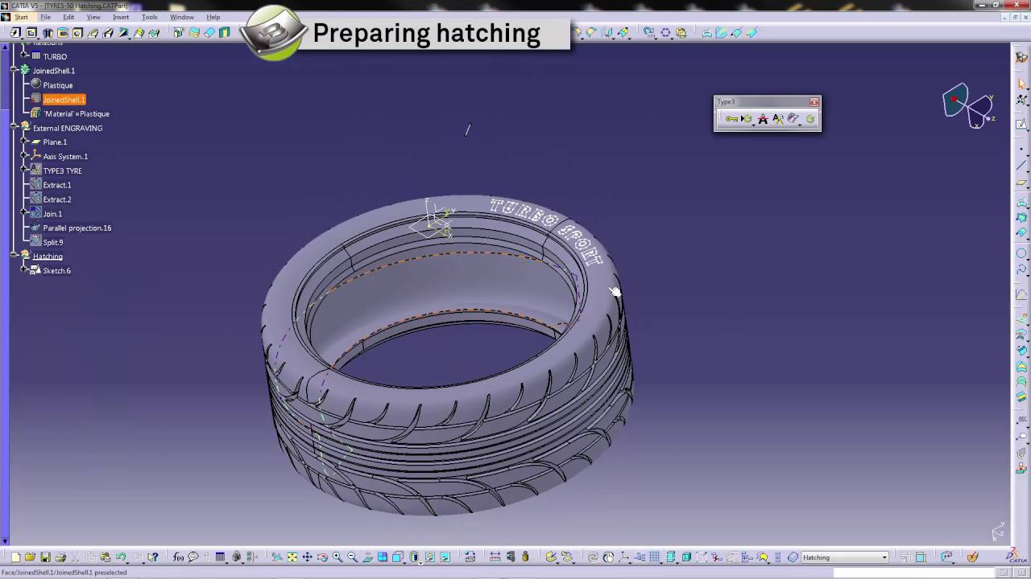The width and height of the screenshot is (1031, 579).
Task: Collapse the JoinedShell.1 body node
Action: point(14,71)
